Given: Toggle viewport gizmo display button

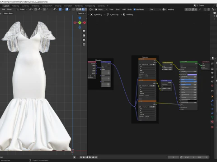Looking at the screenshot, I should click(60, 9).
